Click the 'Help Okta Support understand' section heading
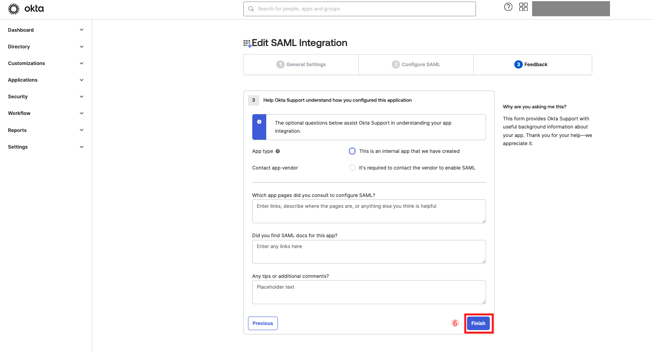 tap(338, 100)
